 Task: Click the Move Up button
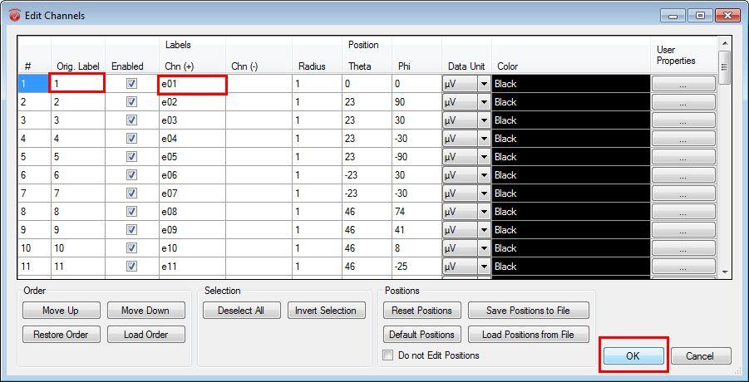click(62, 311)
